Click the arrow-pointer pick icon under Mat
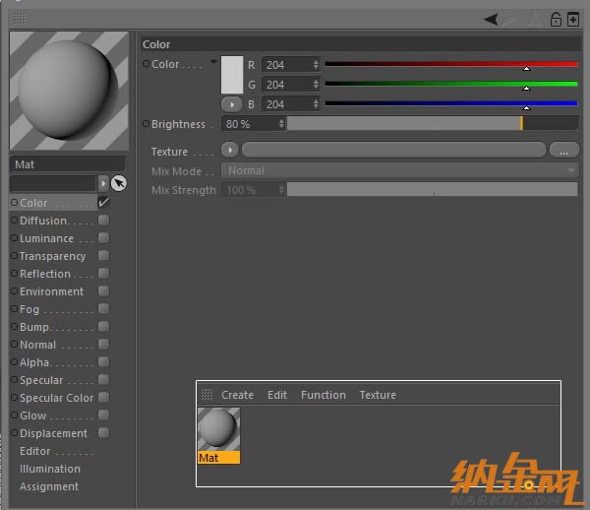Image resolution: width=590 pixels, height=510 pixels. tap(119, 183)
